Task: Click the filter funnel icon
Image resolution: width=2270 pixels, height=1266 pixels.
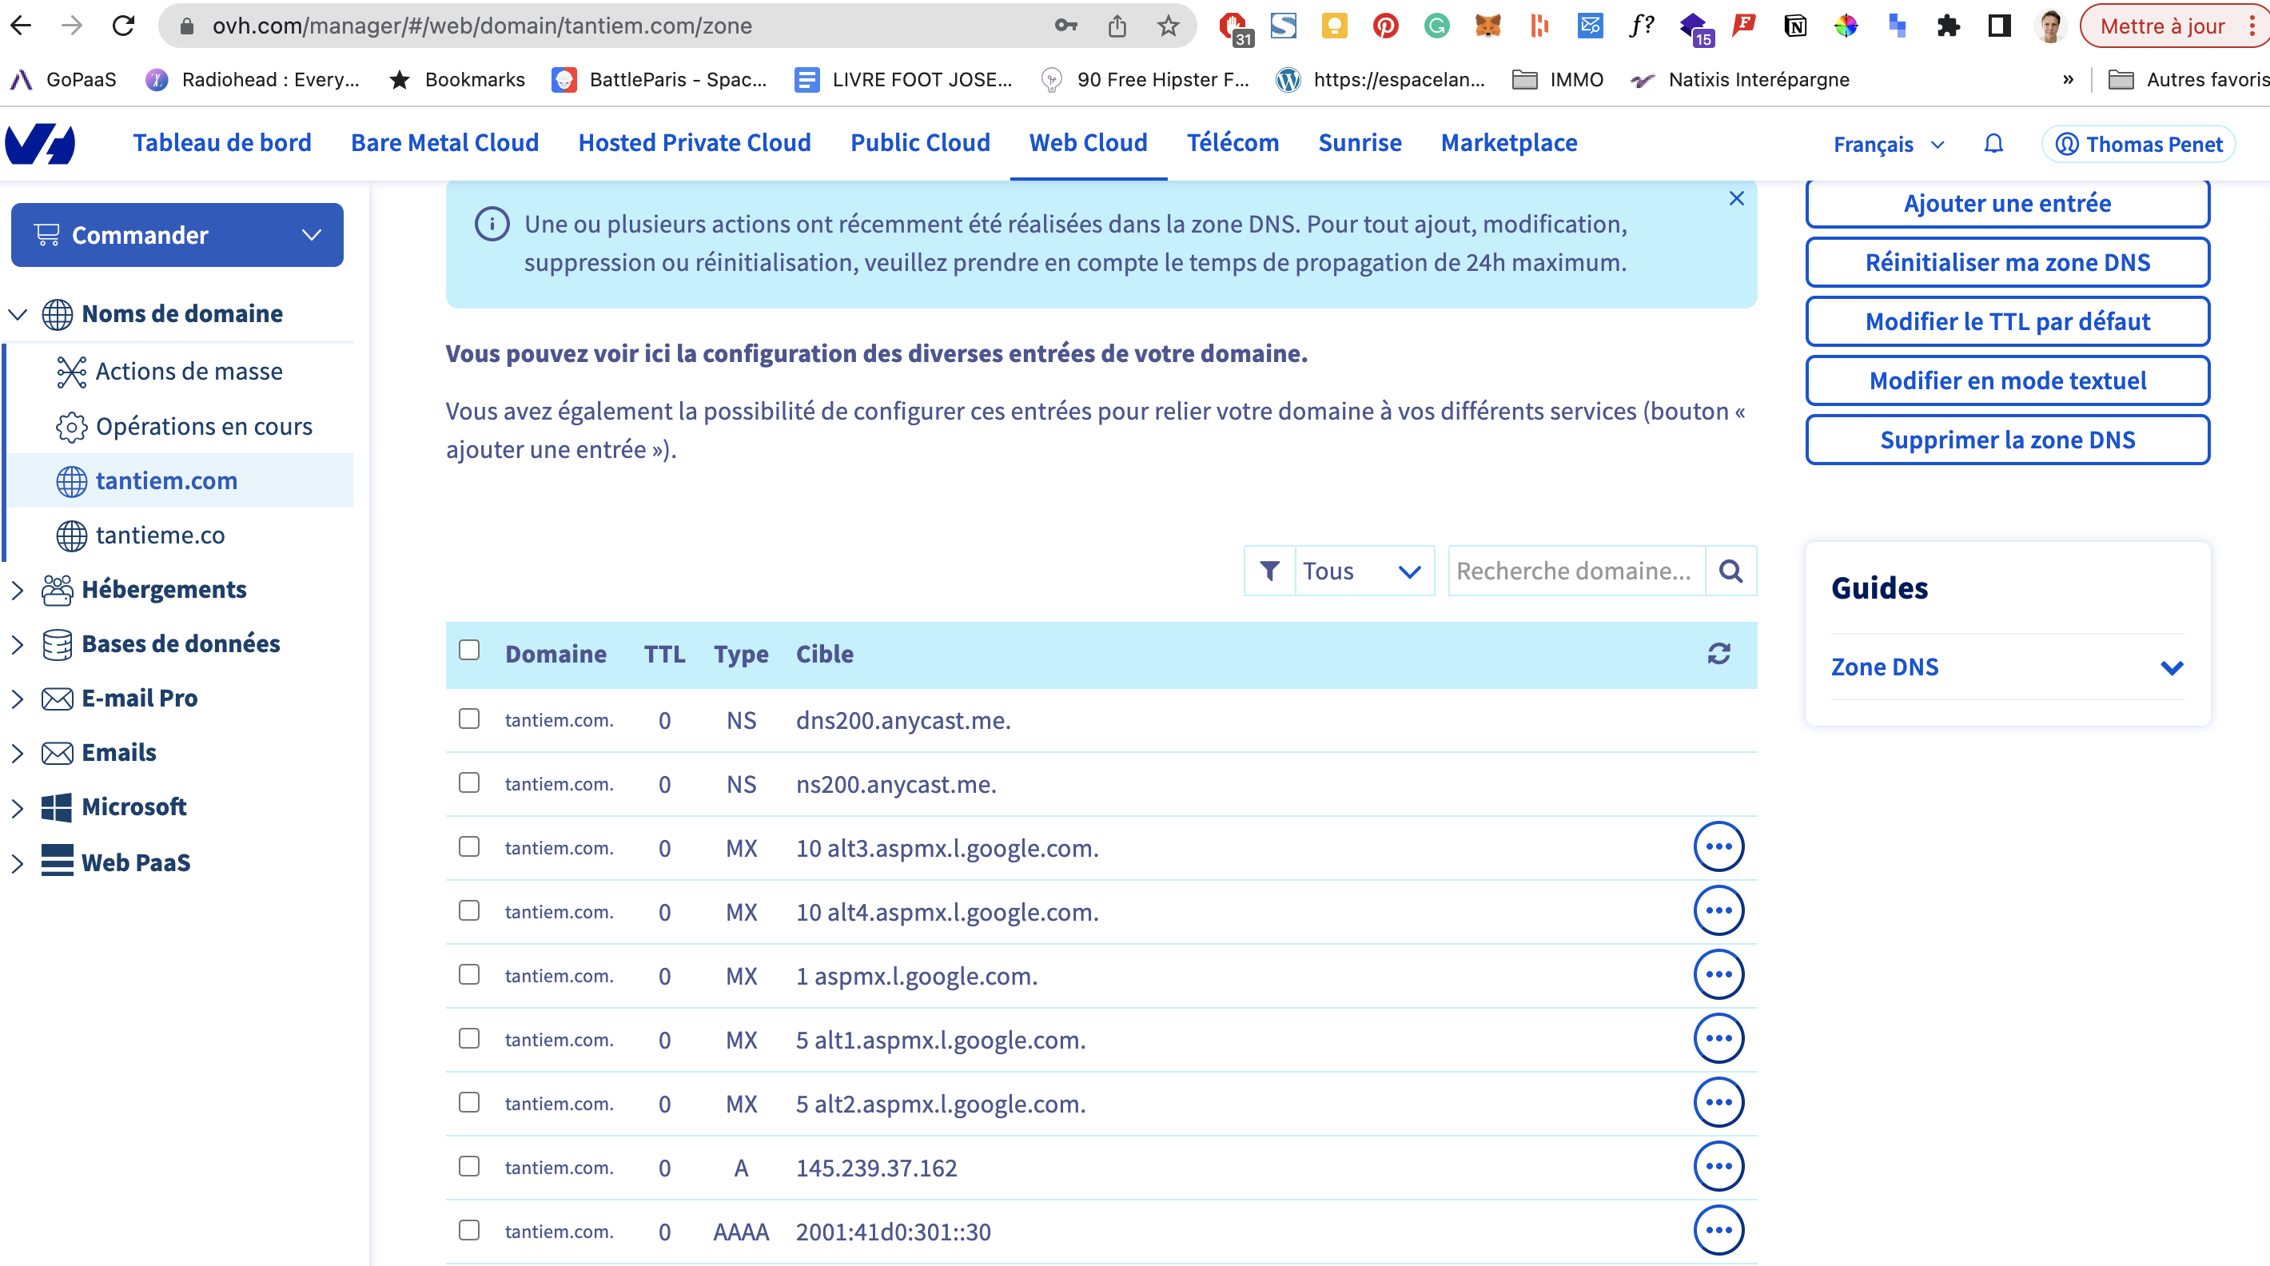Action: [x=1269, y=571]
